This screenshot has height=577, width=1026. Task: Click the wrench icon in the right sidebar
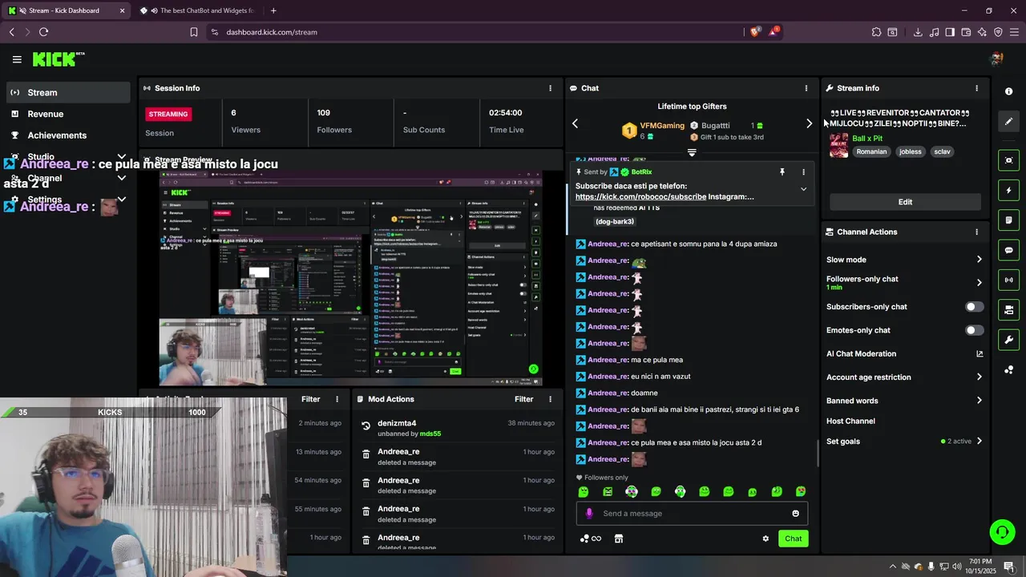pyautogui.click(x=1009, y=340)
